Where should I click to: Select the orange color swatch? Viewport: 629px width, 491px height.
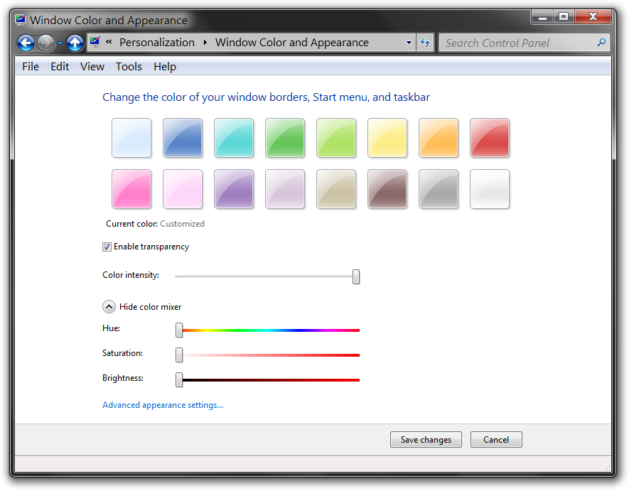[x=439, y=138]
